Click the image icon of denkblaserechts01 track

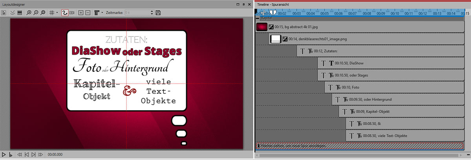(x=285, y=39)
